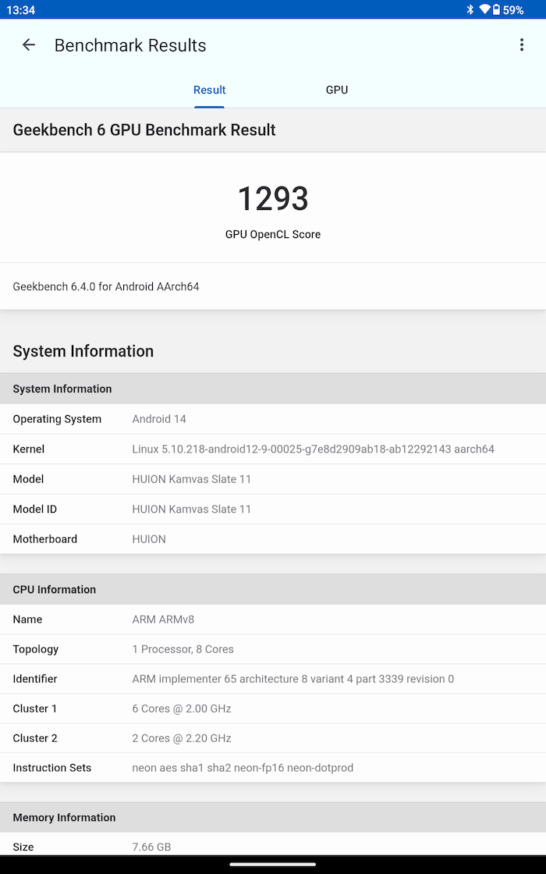This screenshot has height=874, width=546.
Task: Tap the Motherboard value HUION
Action: 149,539
